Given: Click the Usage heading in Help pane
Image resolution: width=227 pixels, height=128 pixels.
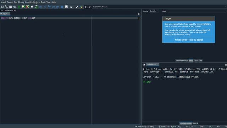Looking at the screenshot, I should pyautogui.click(x=167, y=18).
